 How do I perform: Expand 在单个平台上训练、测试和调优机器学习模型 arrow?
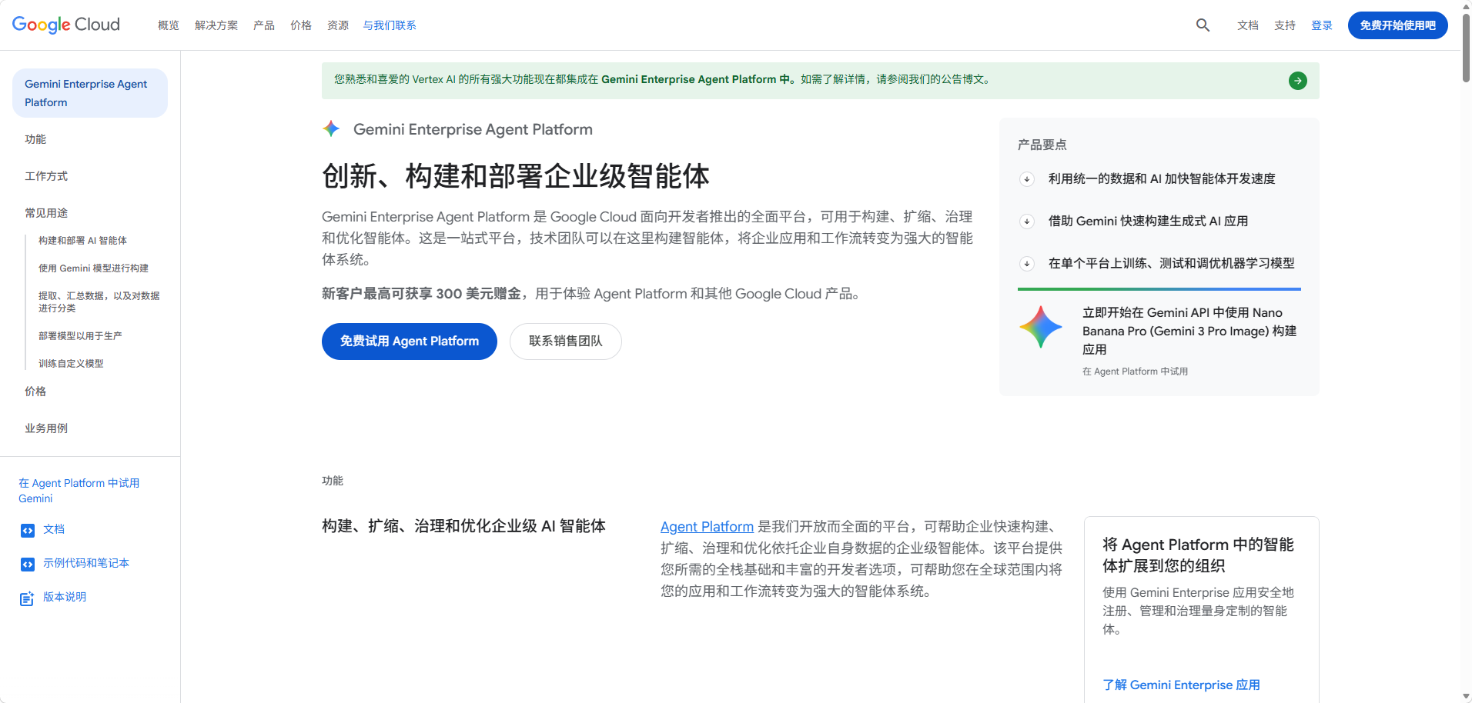[1026, 264]
